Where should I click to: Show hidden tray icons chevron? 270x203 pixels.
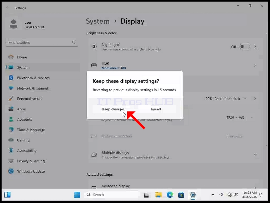pos(213,195)
